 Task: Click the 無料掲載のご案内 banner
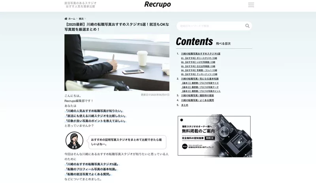coord(215,136)
